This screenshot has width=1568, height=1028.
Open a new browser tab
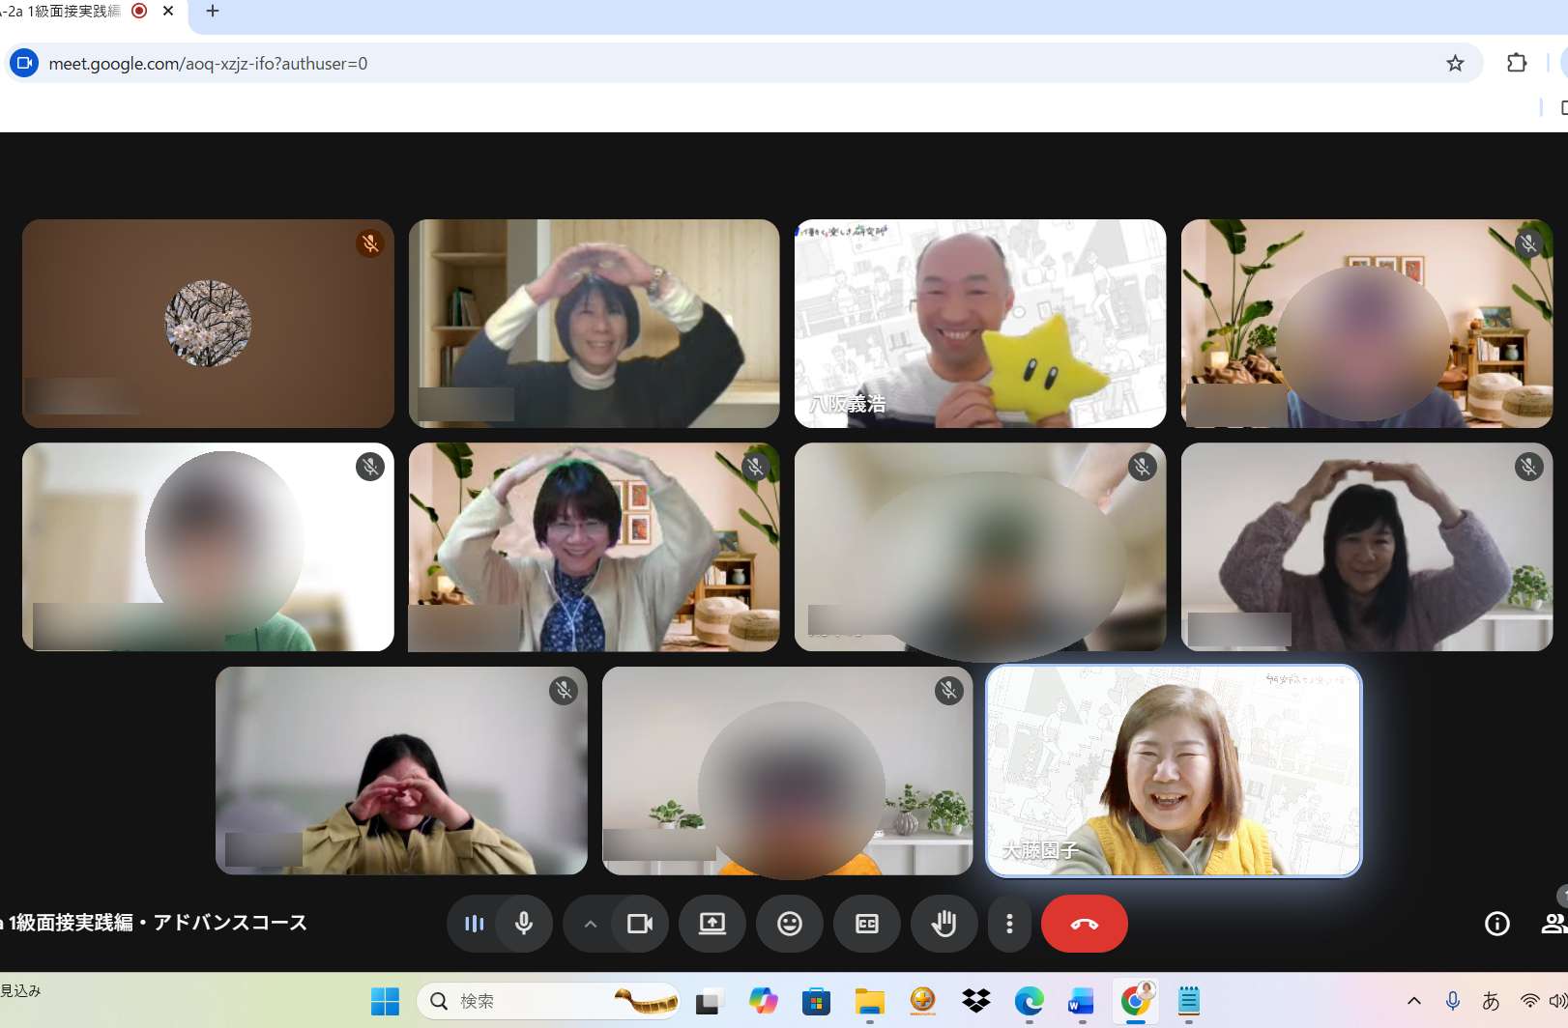pyautogui.click(x=213, y=12)
